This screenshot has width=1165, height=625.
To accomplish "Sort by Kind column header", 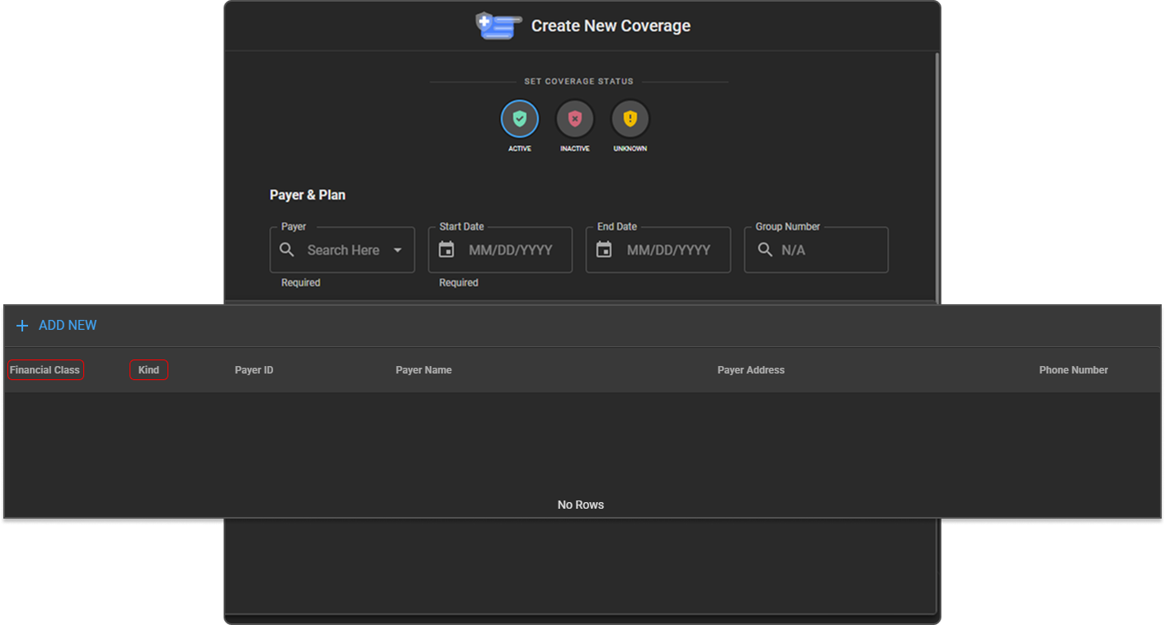I will 149,370.
